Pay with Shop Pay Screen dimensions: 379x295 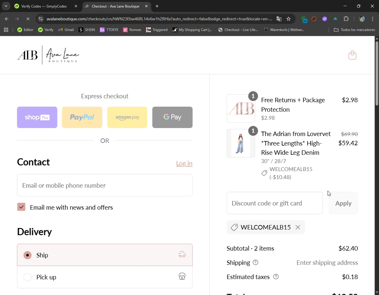[x=37, y=117]
